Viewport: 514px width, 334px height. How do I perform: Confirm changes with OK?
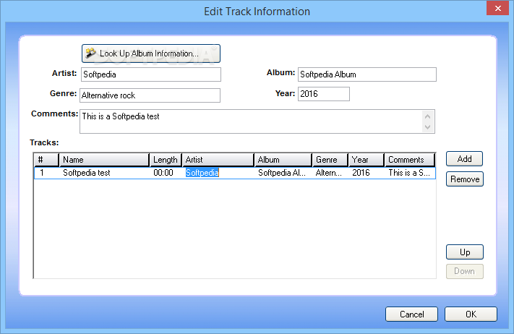click(x=471, y=314)
